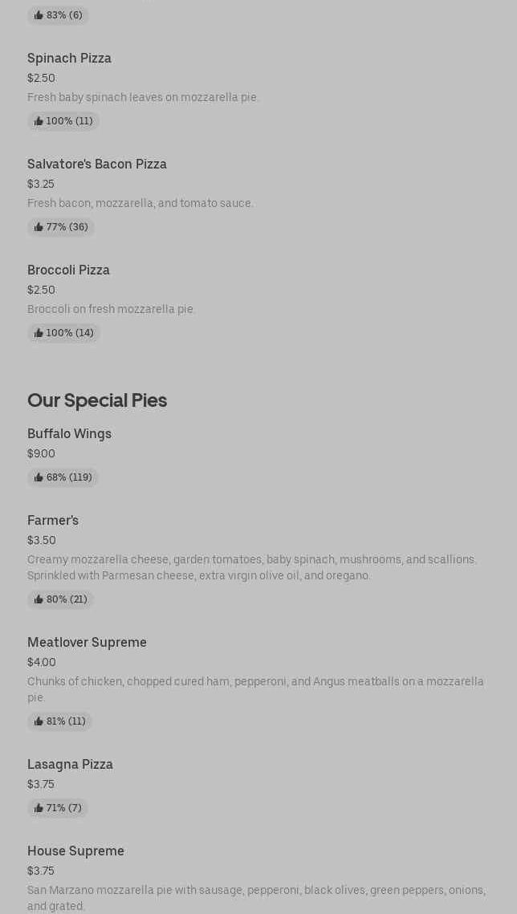517x914 pixels.
Task: Open Salvatore's Bacon Pizza item
Action: [97, 165]
